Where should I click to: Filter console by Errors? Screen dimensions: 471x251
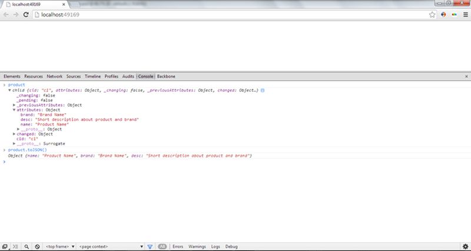178,246
